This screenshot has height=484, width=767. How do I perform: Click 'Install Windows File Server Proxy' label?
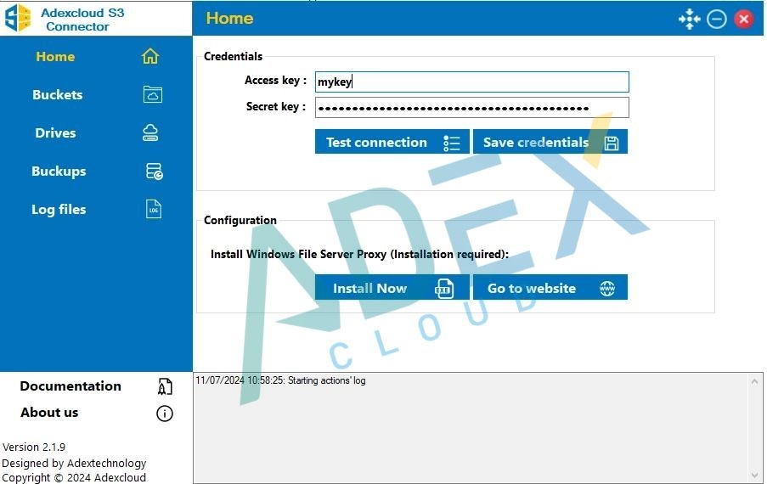pos(359,254)
